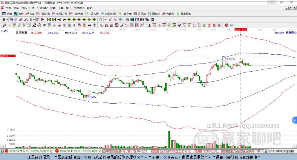Click the 6.0700 high price label
Image resolution: width=297 pixels, height=160 pixels.
(x=231, y=59)
